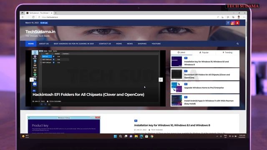Image resolution: width=267 pixels, height=150 pixels.
Task: Open the NEWS menu item
Action: pyautogui.click(x=130, y=44)
